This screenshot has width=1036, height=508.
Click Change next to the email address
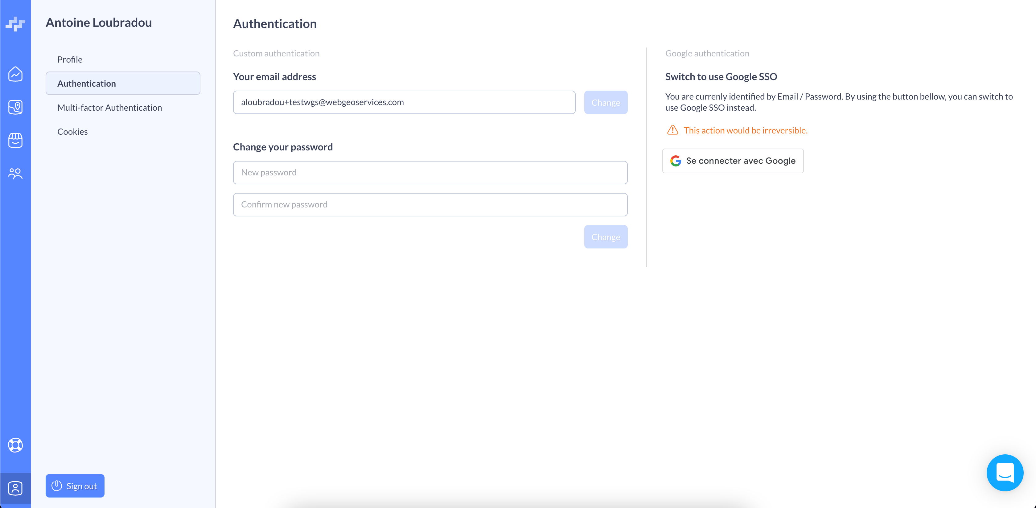(x=605, y=103)
